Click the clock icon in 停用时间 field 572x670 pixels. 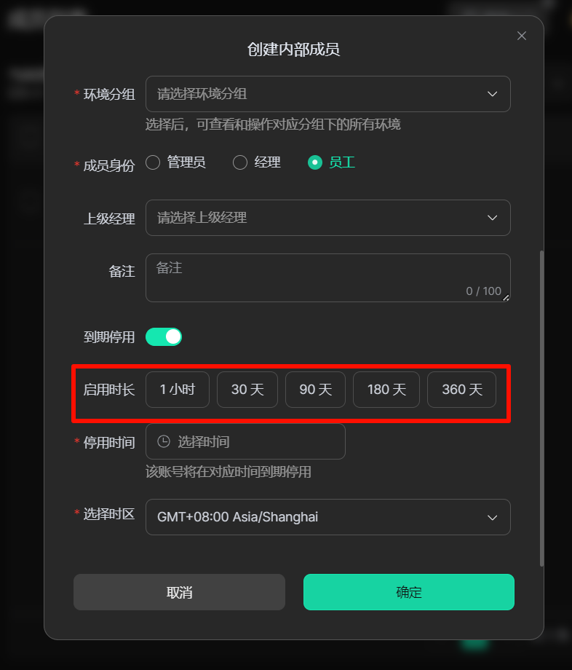[x=164, y=441]
